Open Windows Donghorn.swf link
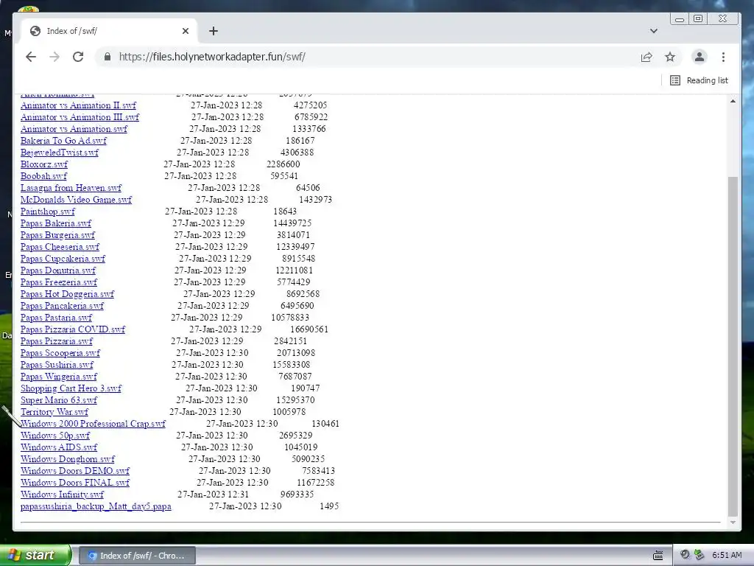This screenshot has height=566, width=754. coord(68,459)
